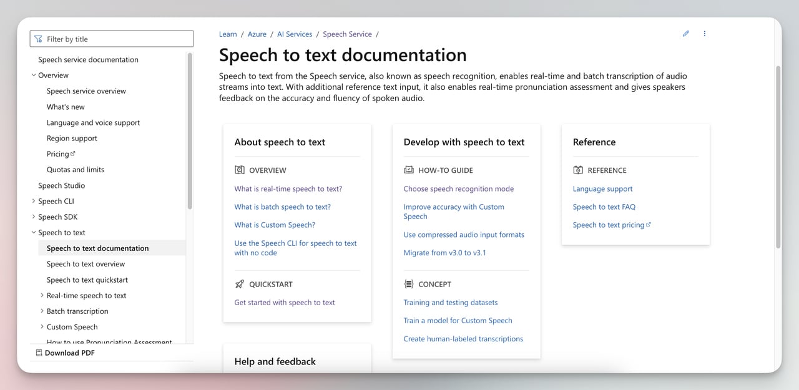The image size is (799, 390).
Task: Collapse the Speech to text tree node
Action: [34, 232]
